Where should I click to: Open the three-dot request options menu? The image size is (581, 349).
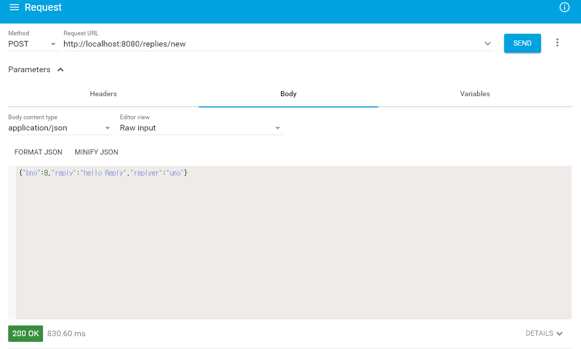(x=557, y=43)
